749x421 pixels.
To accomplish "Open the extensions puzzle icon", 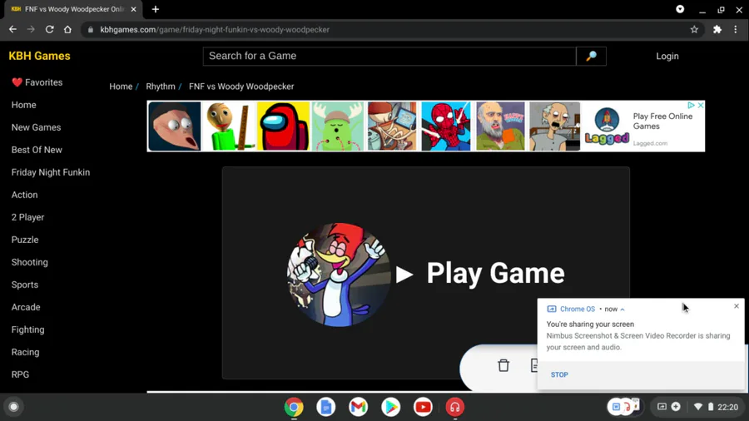I will point(717,30).
